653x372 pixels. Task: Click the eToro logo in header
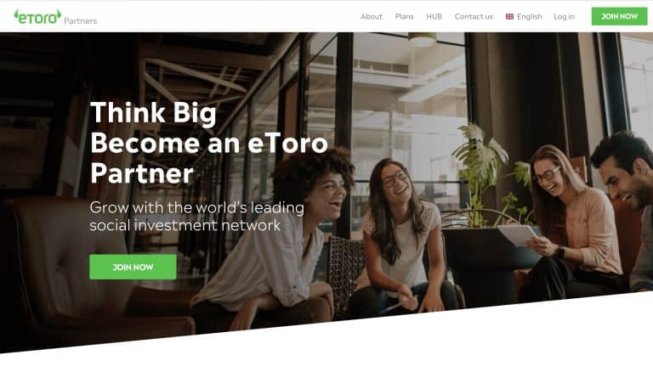click(x=37, y=17)
